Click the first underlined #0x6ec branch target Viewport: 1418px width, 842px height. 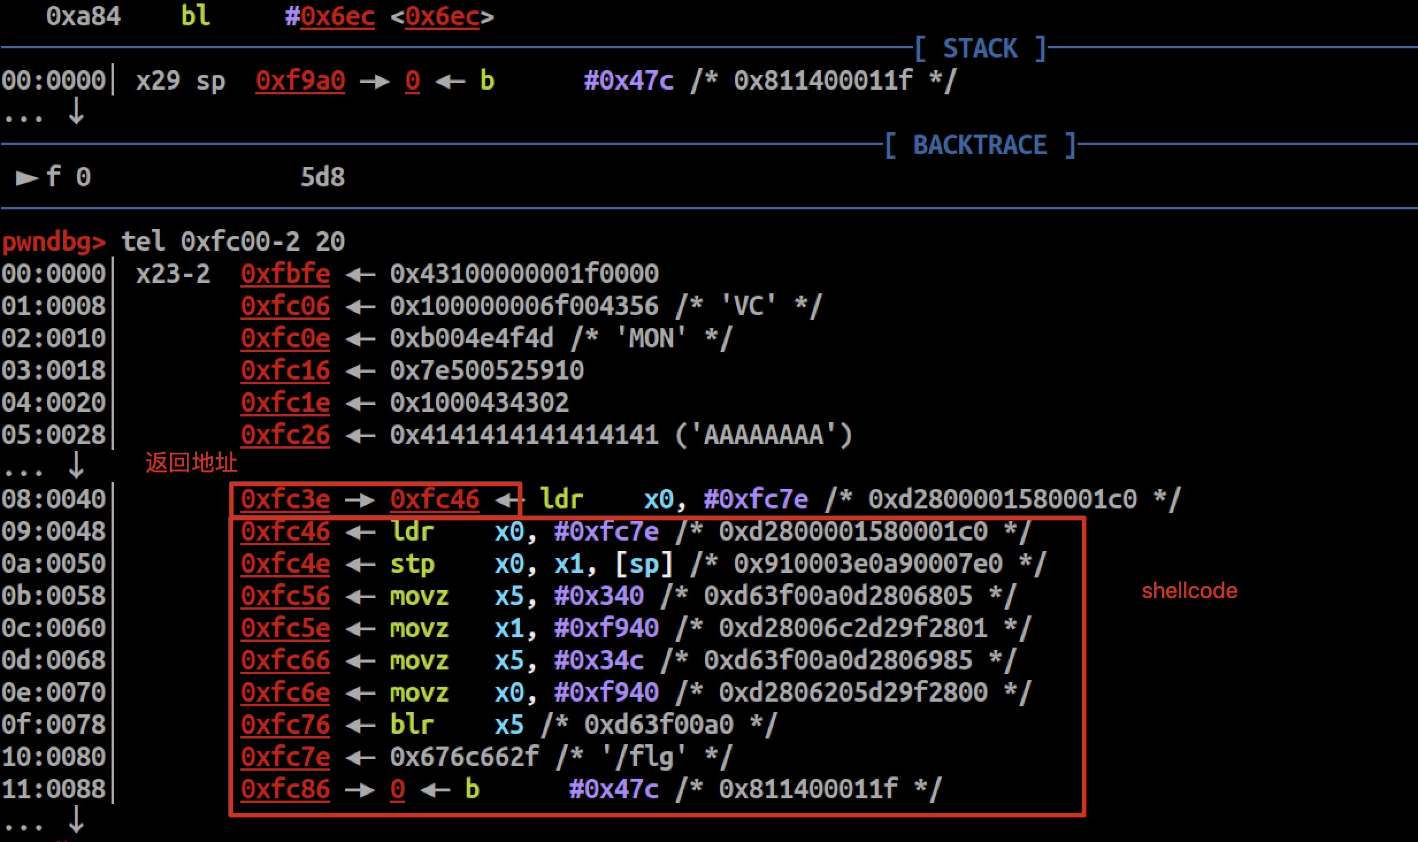click(x=338, y=16)
